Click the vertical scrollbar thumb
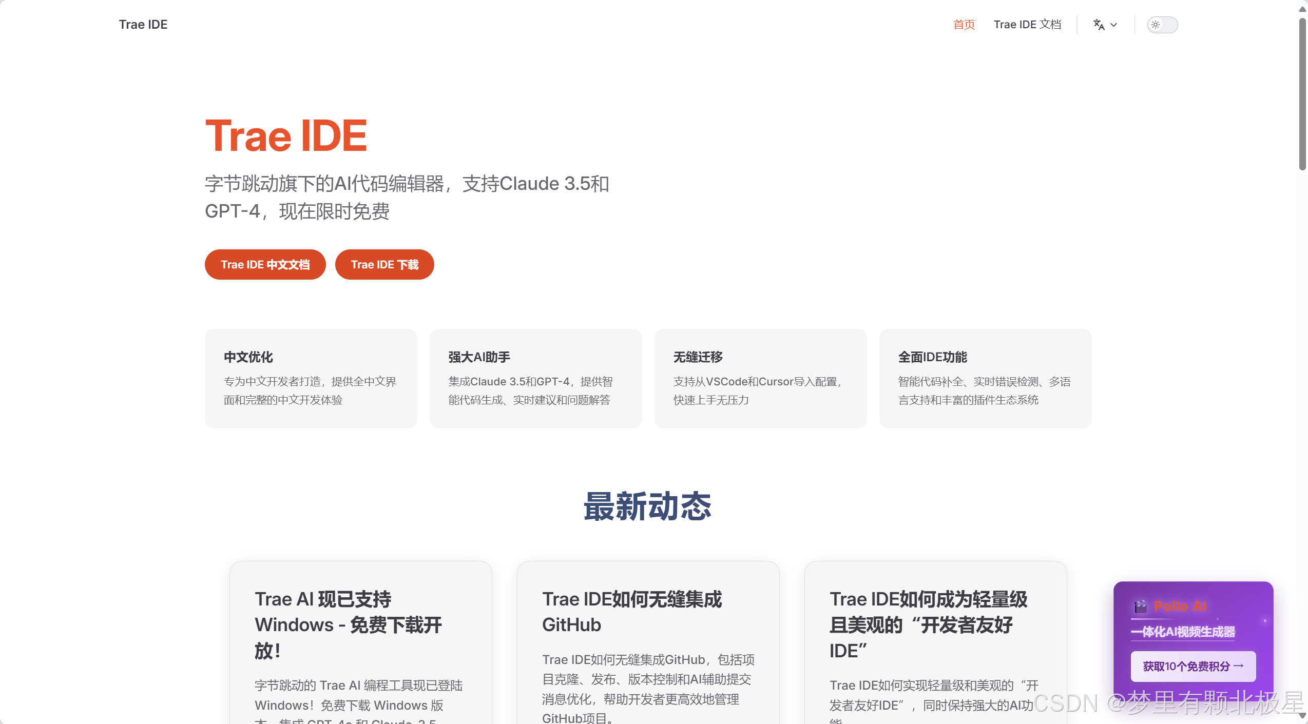The width and height of the screenshot is (1308, 724). coord(1302,93)
